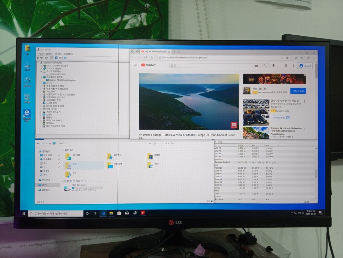Open the Recycle Bin desktop icon
Screen dimensions: 343x258
pos(27,97)
